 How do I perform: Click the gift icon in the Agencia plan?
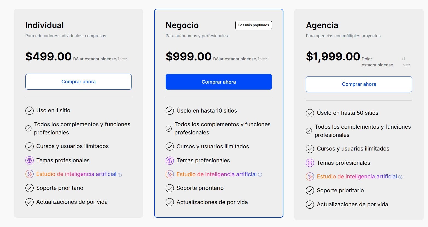point(310,163)
